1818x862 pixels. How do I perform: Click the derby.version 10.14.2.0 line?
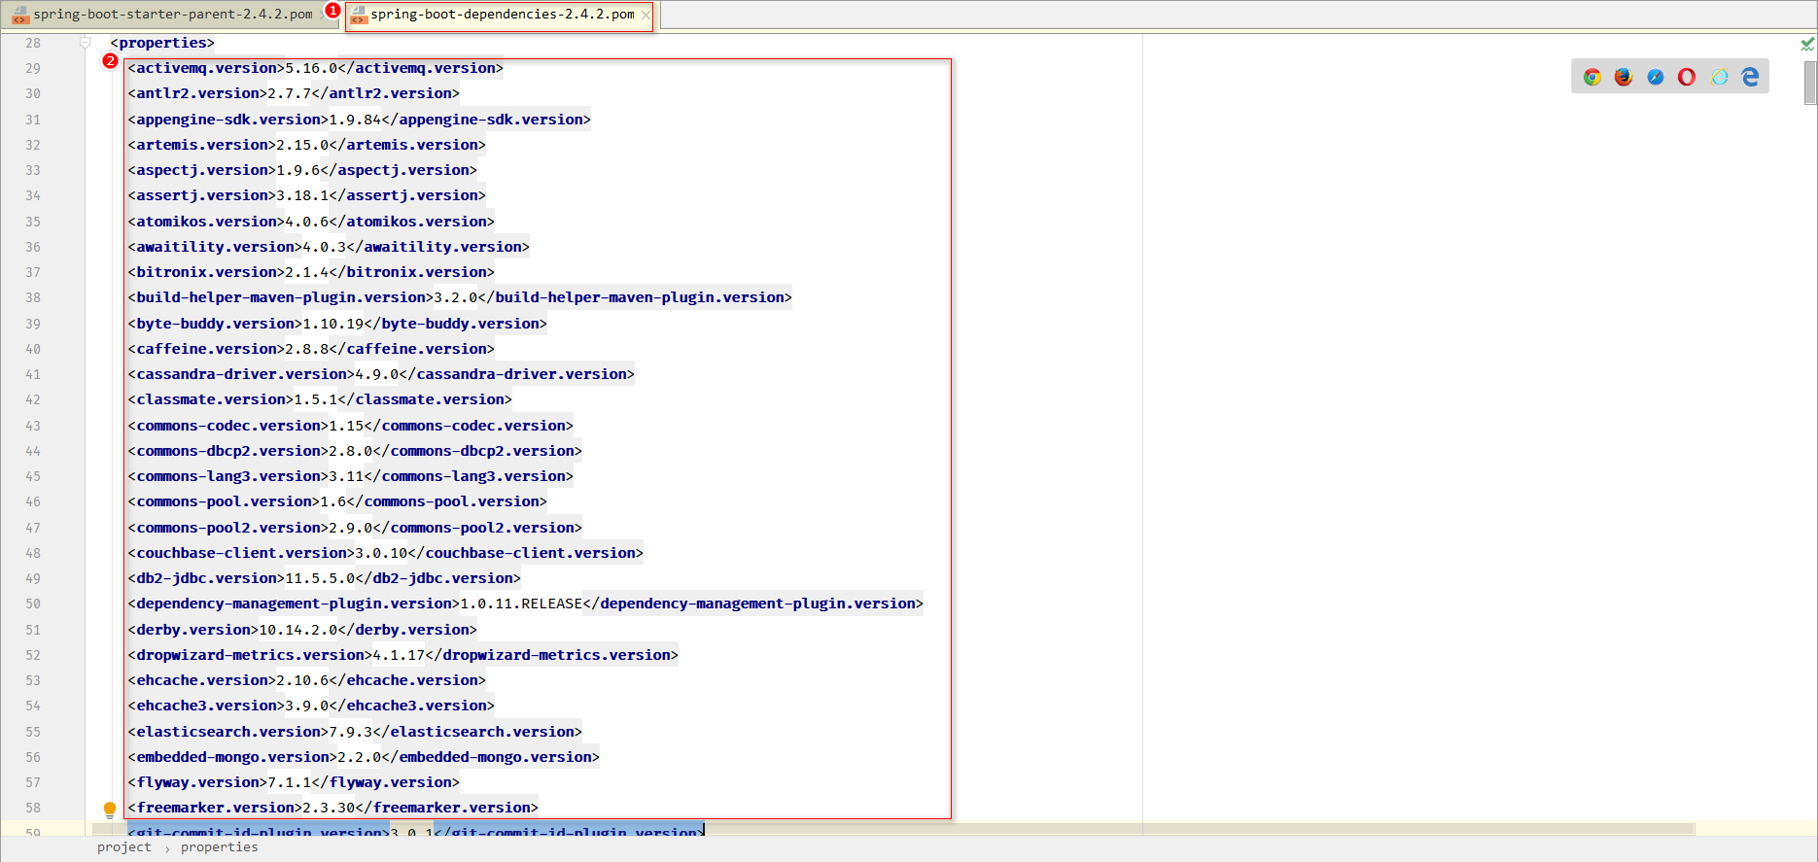302,630
